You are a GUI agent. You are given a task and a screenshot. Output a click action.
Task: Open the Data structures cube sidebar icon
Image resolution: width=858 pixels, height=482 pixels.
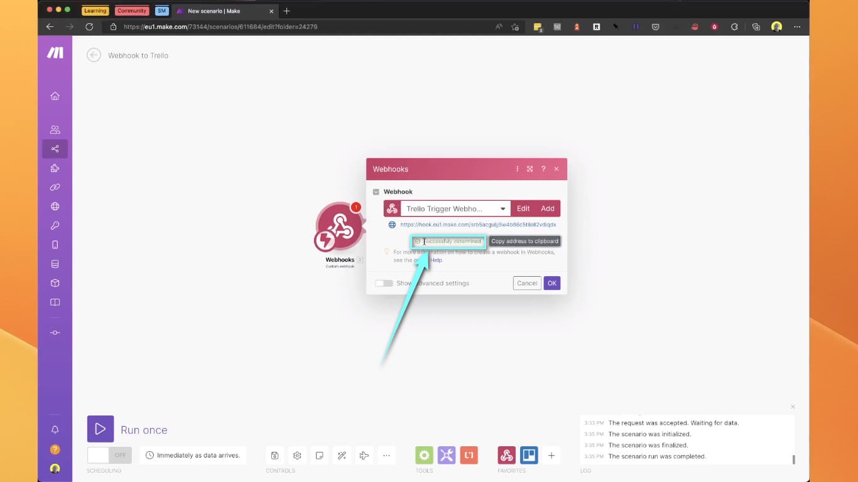(55, 283)
